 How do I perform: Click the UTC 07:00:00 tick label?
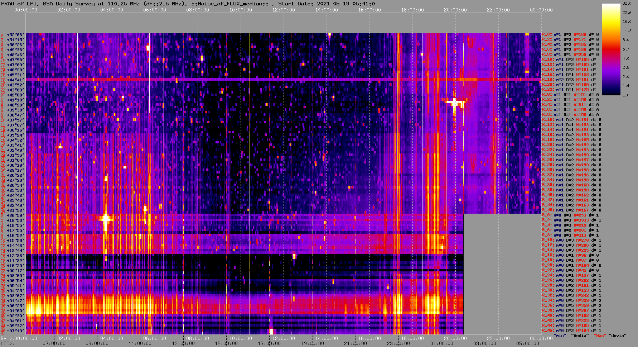click(54, 344)
